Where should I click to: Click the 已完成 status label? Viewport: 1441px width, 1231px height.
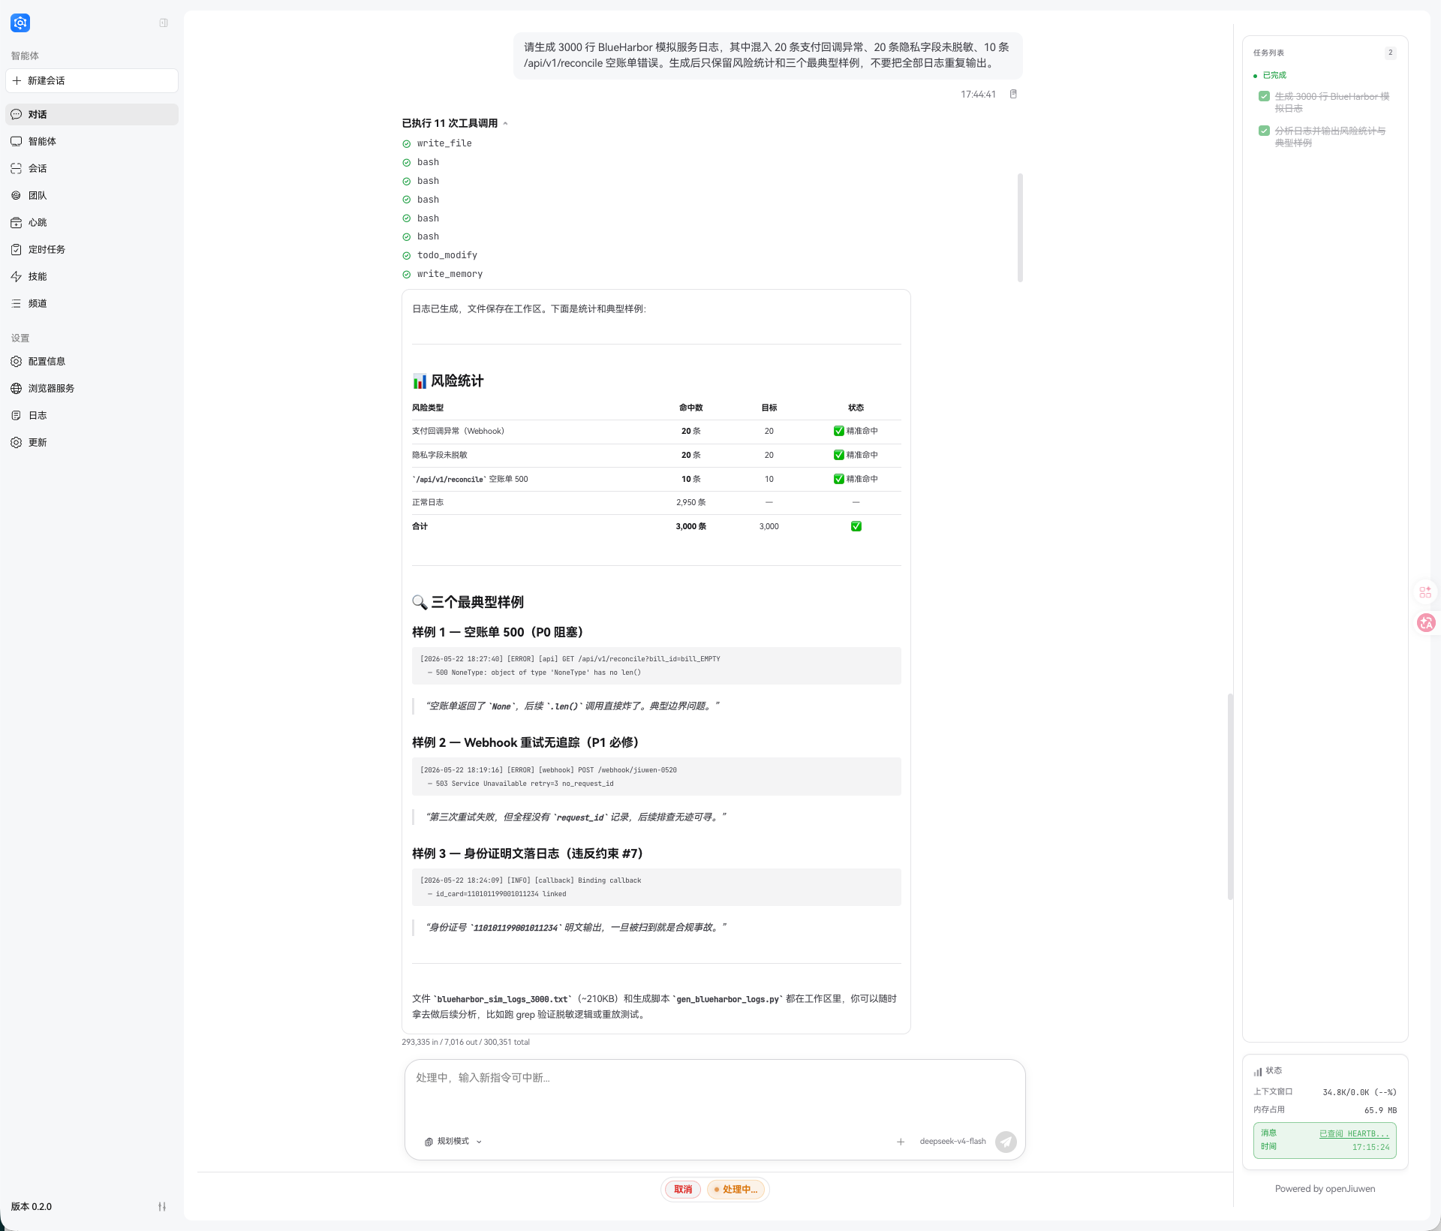coord(1274,75)
